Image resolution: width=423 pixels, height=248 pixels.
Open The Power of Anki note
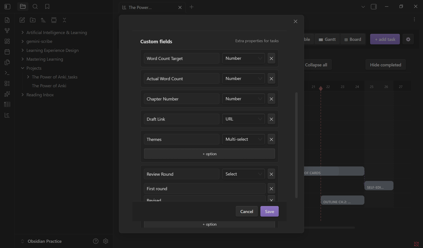click(x=49, y=86)
